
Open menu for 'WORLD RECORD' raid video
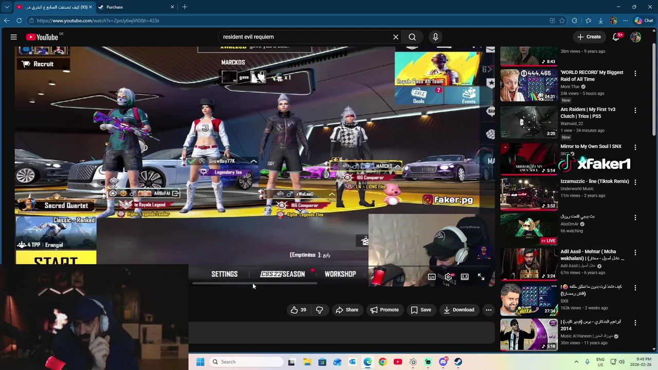(x=635, y=73)
